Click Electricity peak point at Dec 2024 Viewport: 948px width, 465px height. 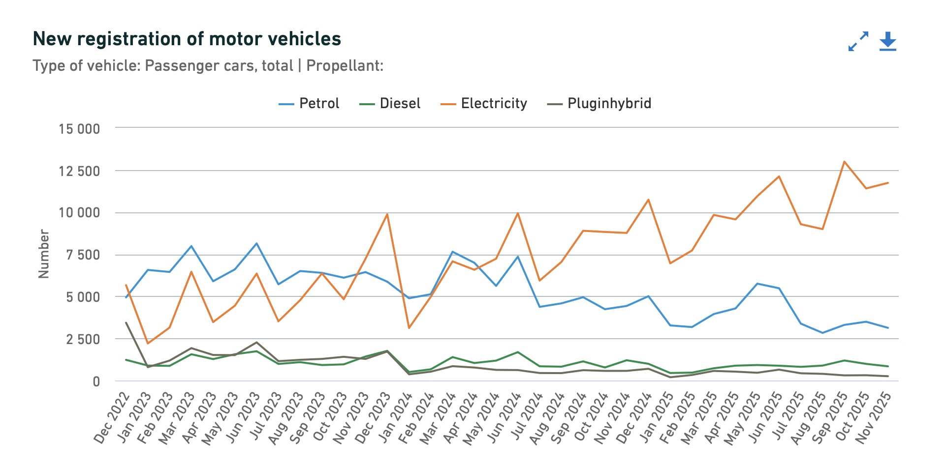click(x=648, y=200)
